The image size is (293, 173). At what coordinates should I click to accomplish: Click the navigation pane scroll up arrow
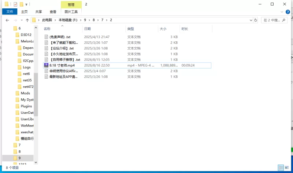click(36, 28)
